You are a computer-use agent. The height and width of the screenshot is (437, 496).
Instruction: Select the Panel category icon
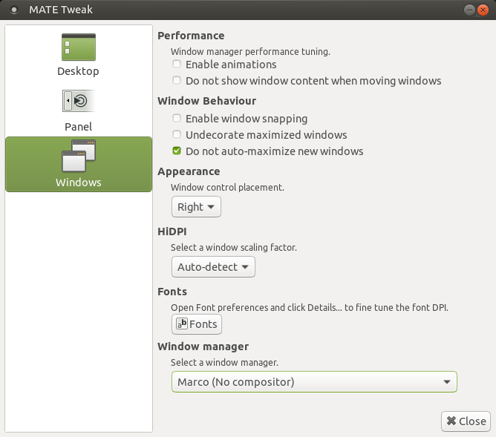(78, 101)
